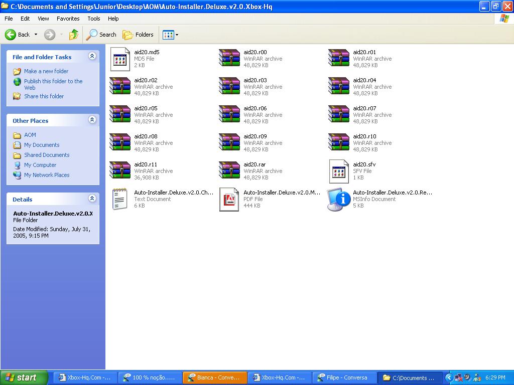514x385 pixels.
Task: Click the aid20.sfv file name text
Action: click(364, 164)
